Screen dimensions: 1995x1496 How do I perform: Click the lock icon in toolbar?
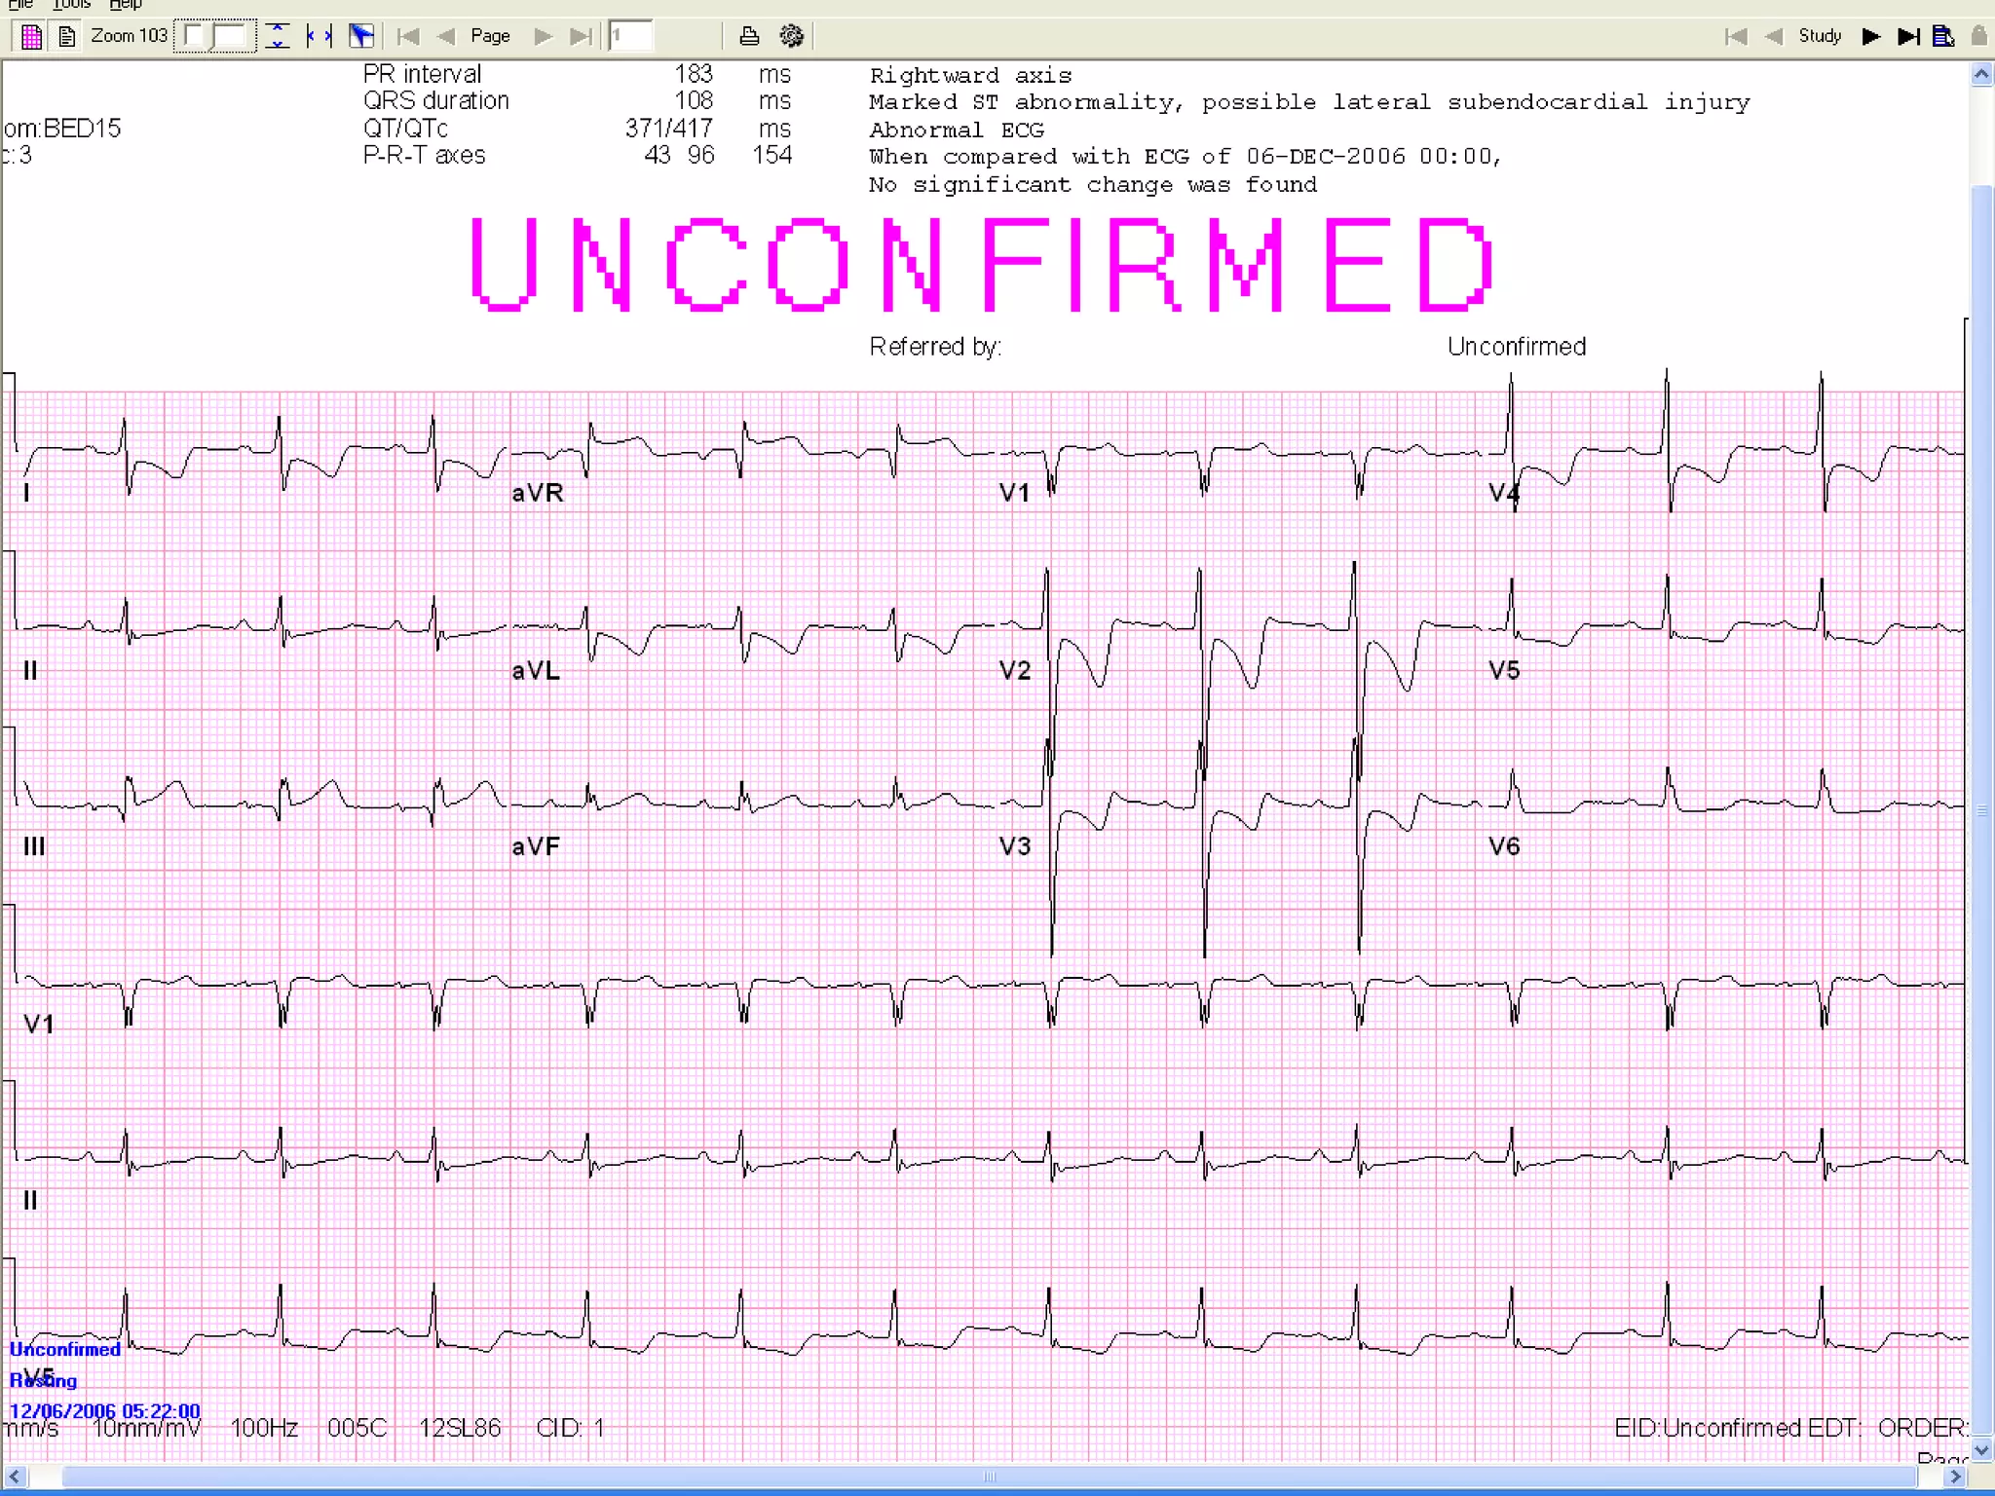(x=1978, y=37)
